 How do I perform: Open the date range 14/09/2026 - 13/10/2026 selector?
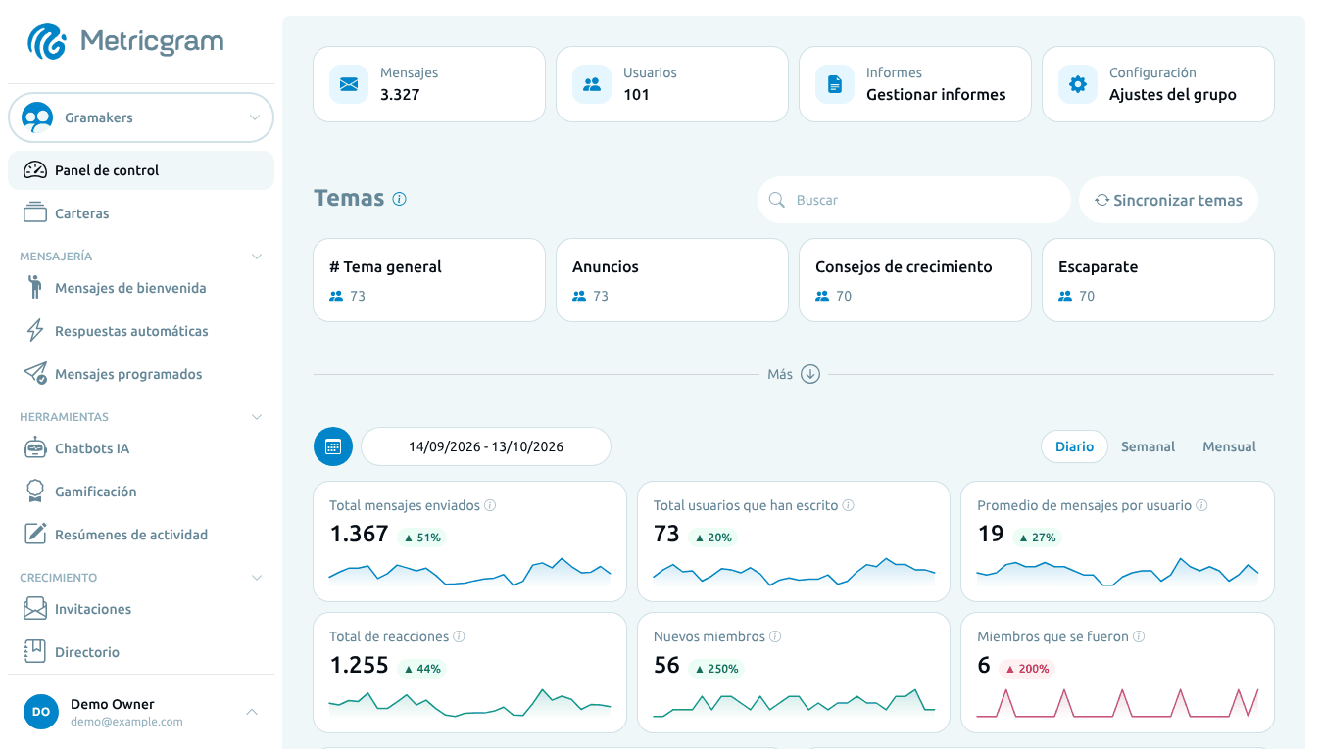coord(486,446)
